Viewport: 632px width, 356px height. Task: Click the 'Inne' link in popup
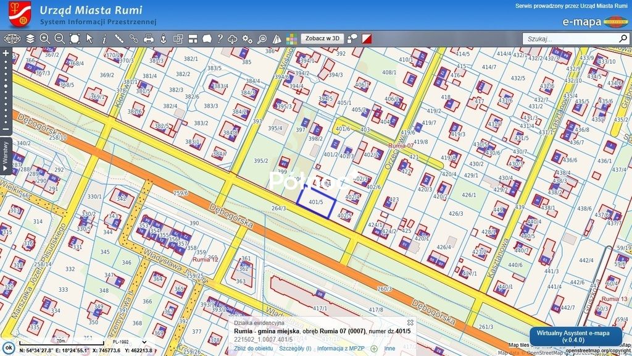[389, 349]
